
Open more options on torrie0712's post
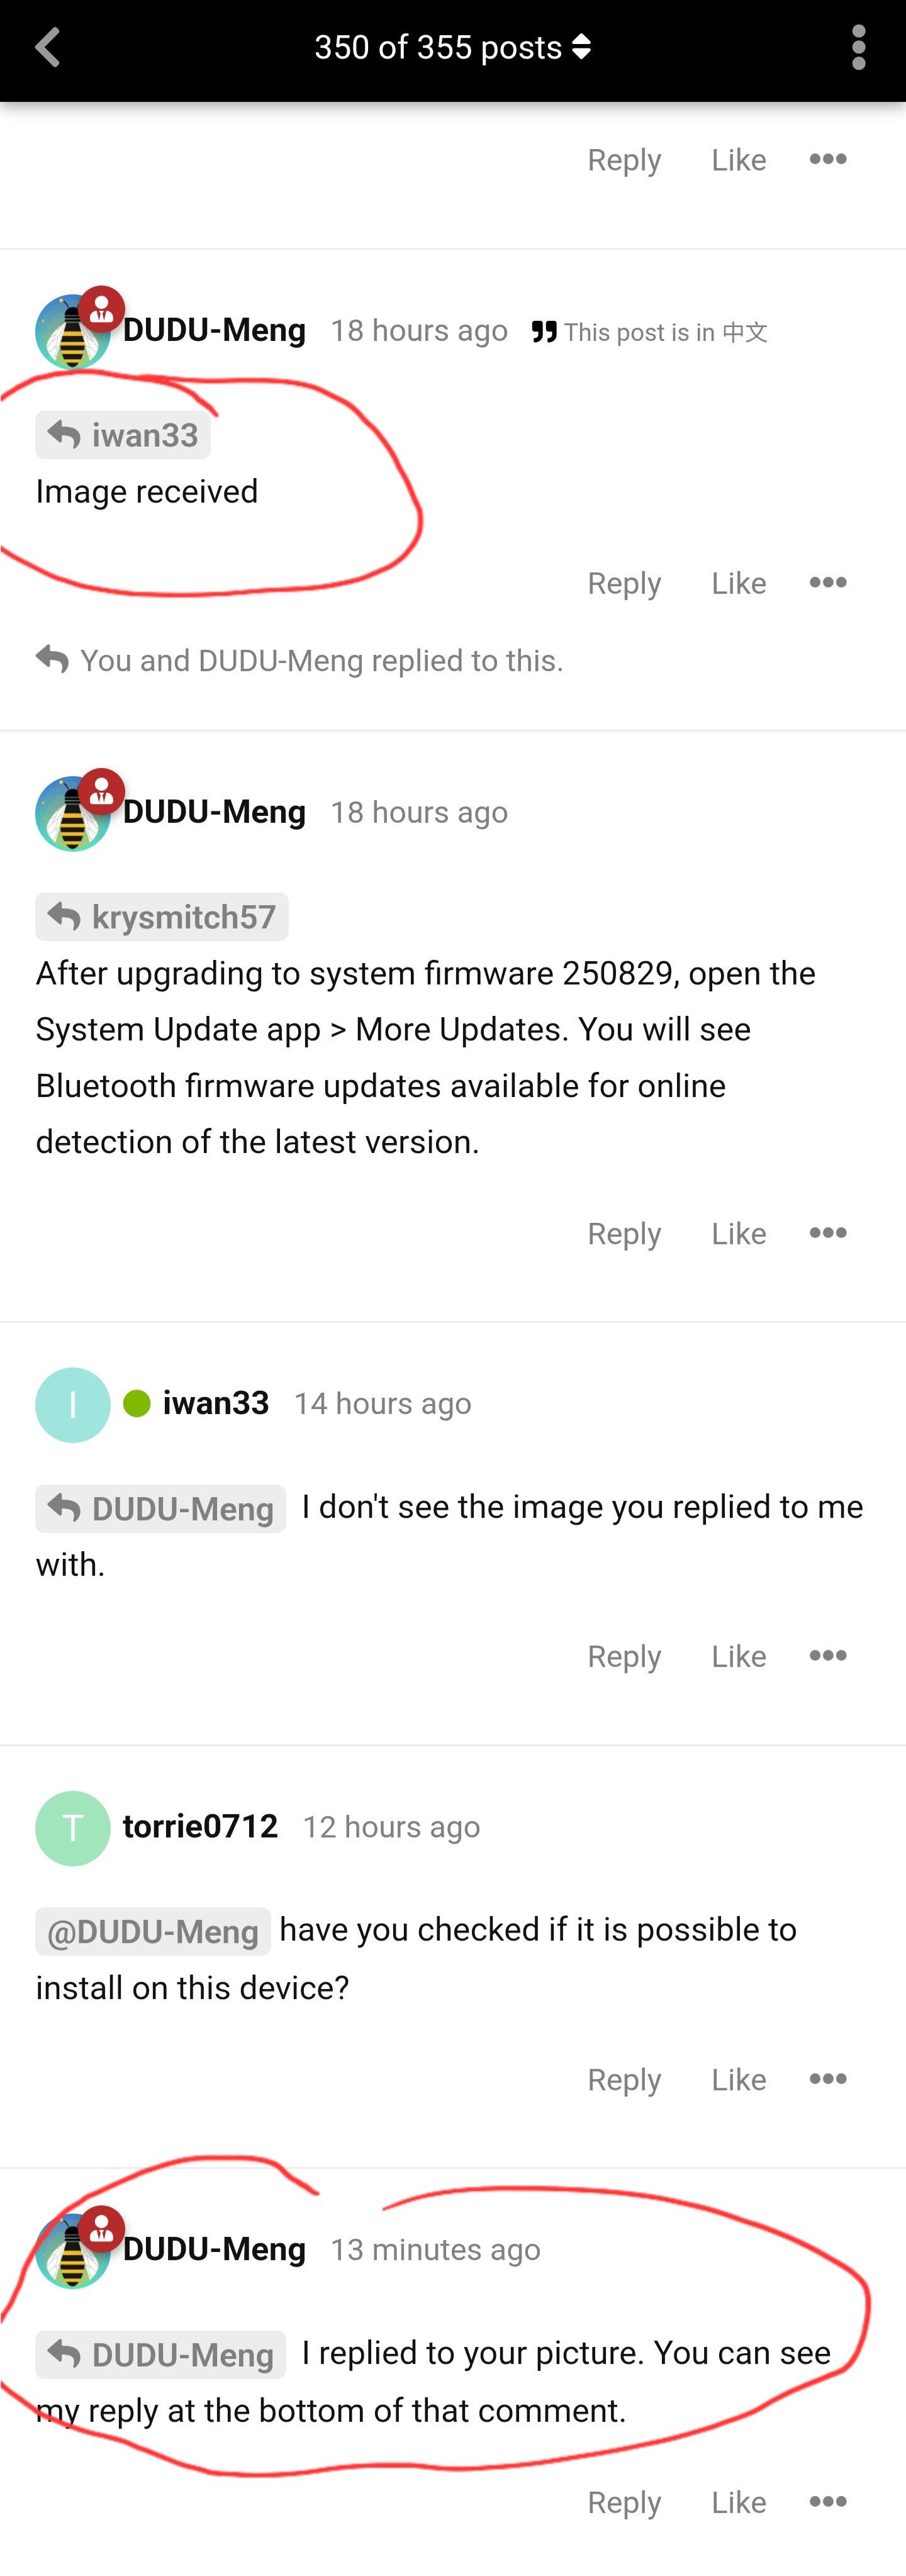coord(828,2078)
